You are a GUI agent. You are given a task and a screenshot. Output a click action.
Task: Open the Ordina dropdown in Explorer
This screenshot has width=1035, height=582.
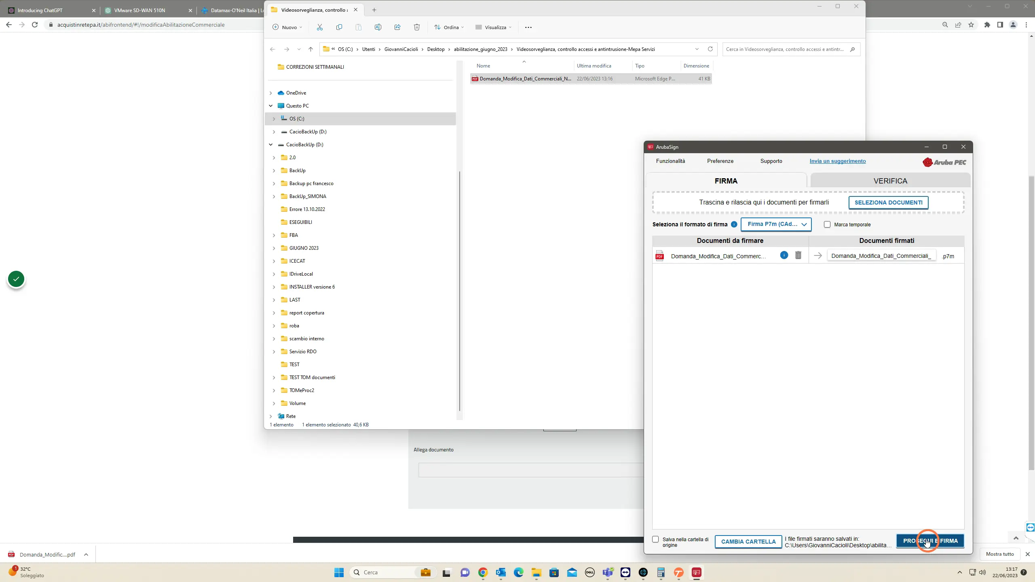pyautogui.click(x=449, y=27)
